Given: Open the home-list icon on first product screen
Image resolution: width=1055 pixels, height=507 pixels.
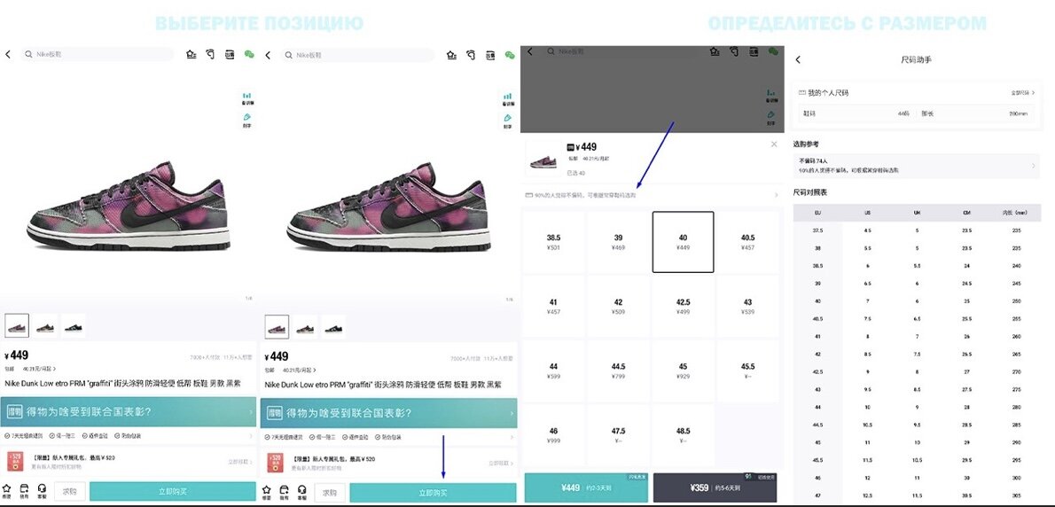Looking at the screenshot, I should click(191, 54).
